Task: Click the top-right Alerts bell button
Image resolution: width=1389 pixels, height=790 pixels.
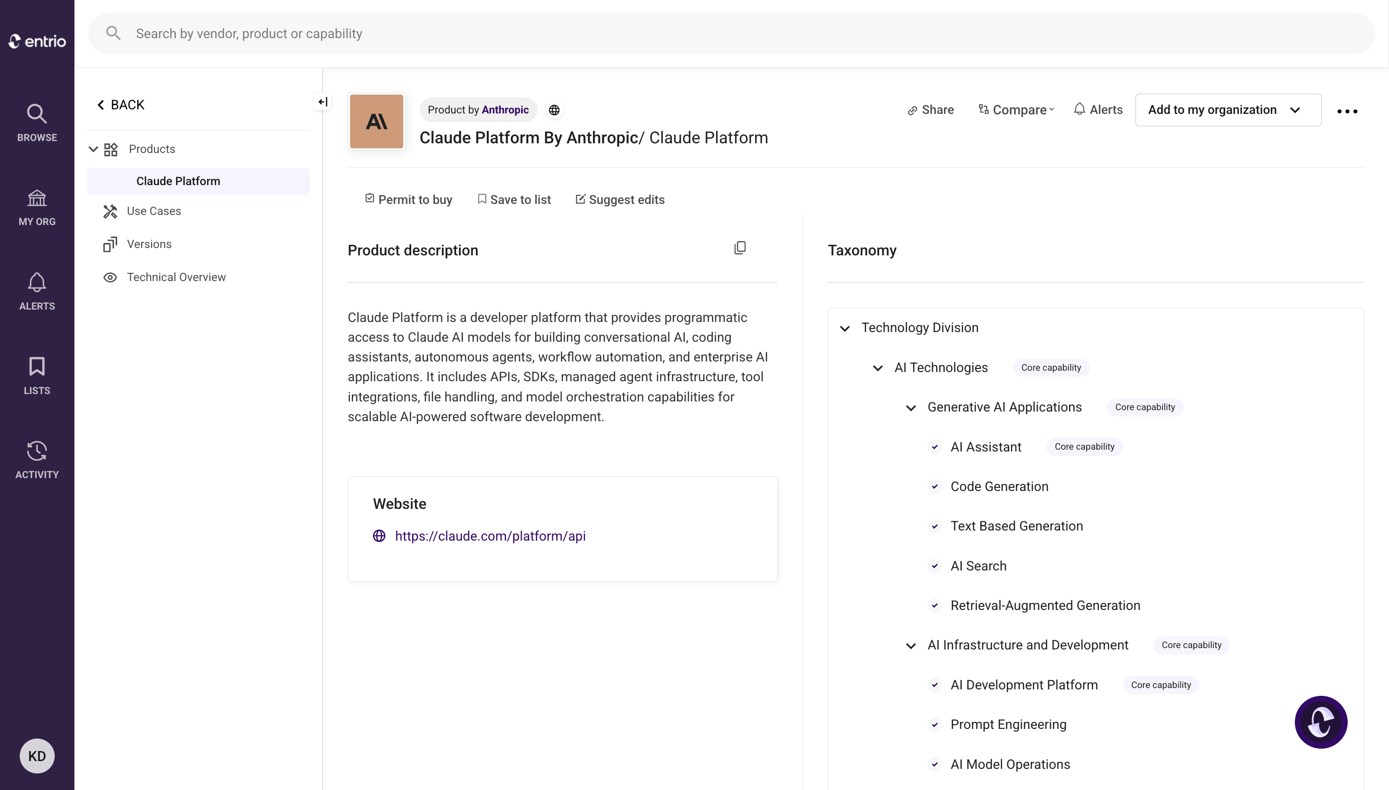Action: click(1098, 110)
